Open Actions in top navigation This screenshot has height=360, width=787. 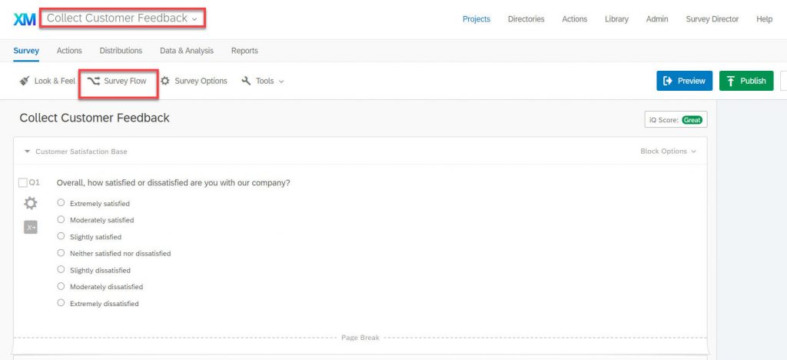click(575, 19)
